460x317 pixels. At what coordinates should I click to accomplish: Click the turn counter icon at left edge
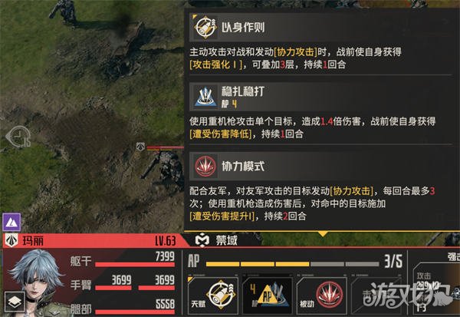tap(18, 137)
